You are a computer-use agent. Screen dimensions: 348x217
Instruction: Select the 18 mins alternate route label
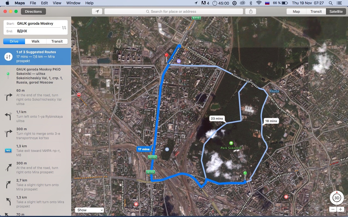[271, 121]
